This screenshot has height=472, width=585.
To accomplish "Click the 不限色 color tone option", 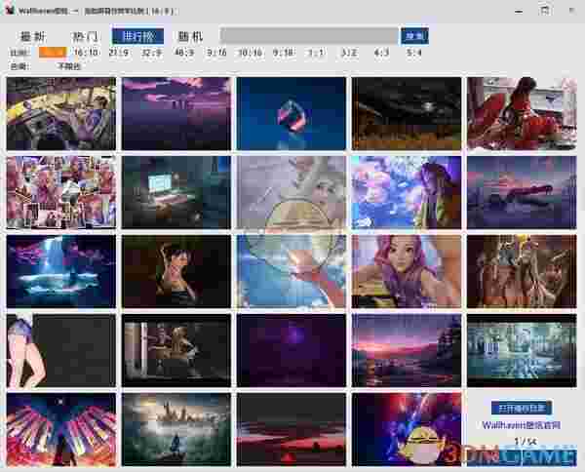I will point(69,66).
